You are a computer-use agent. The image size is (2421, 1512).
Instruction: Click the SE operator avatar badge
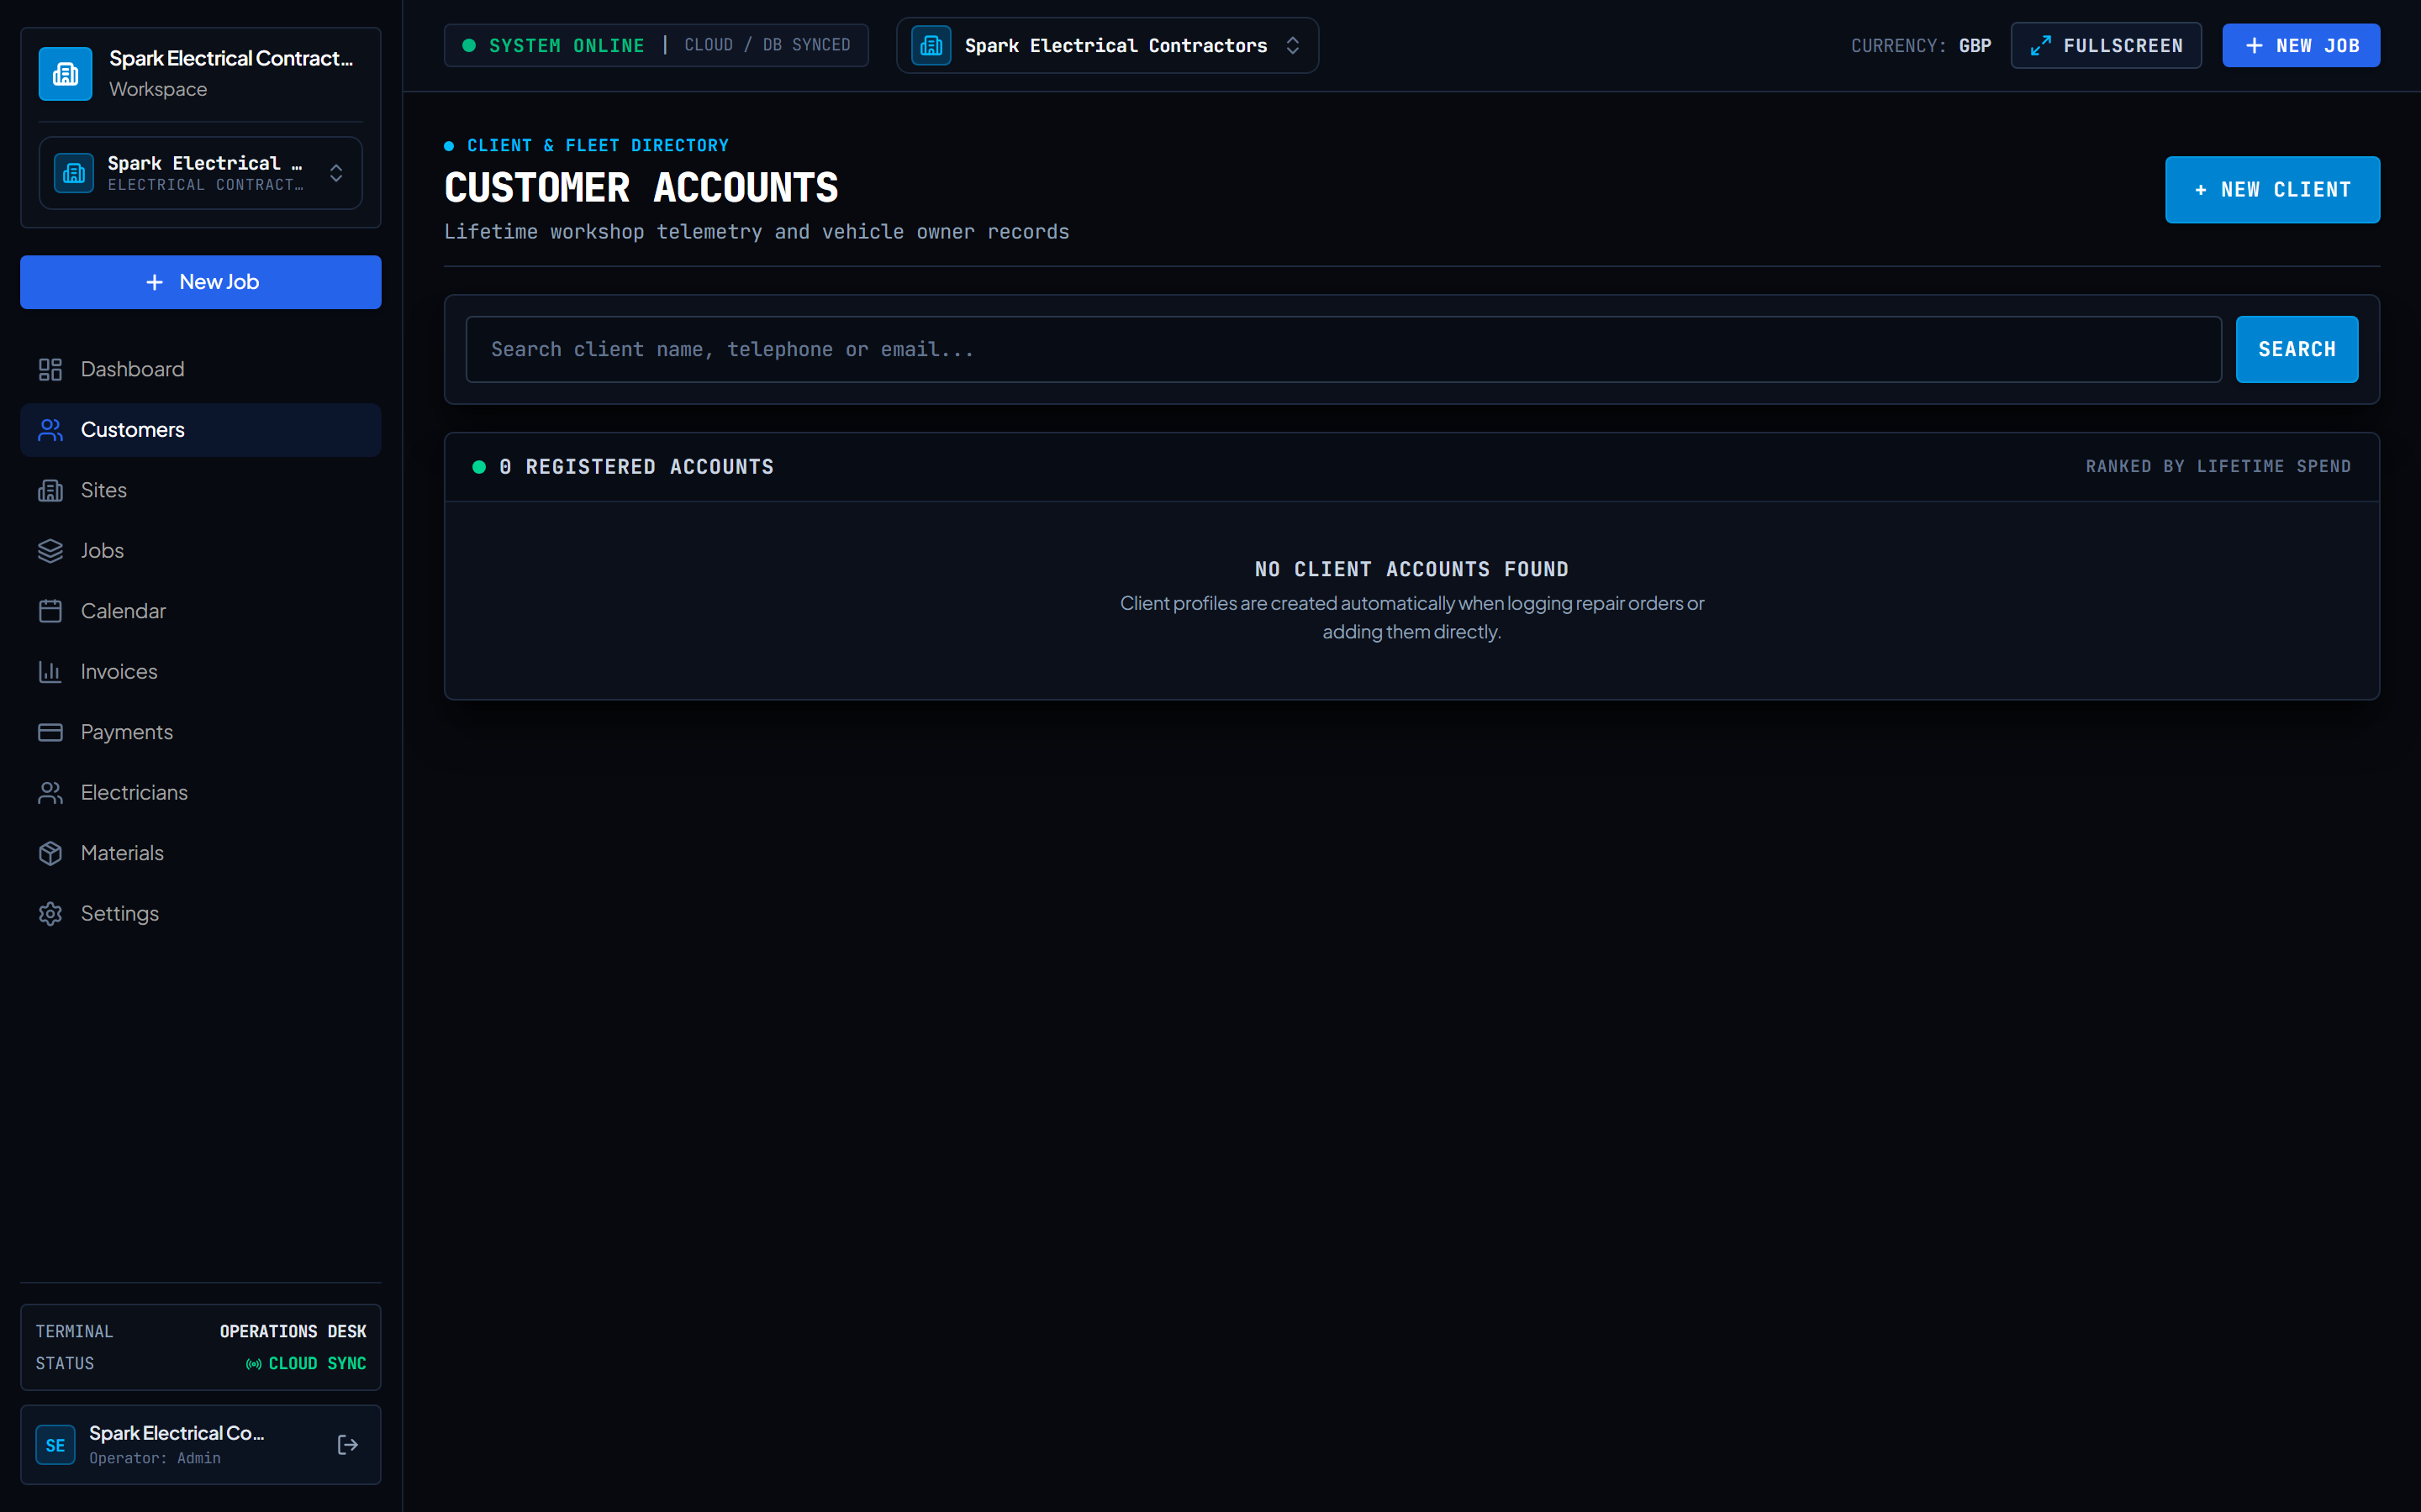(55, 1444)
